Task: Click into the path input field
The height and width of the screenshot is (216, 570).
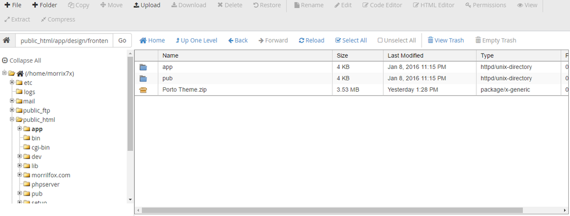Action: pyautogui.click(x=64, y=40)
